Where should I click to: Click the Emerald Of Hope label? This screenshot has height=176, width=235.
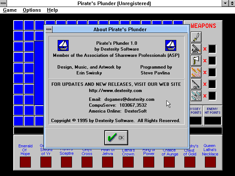[25, 150]
